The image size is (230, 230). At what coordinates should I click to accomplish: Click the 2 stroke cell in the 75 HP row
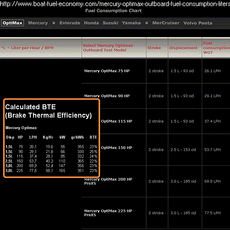(x=156, y=71)
